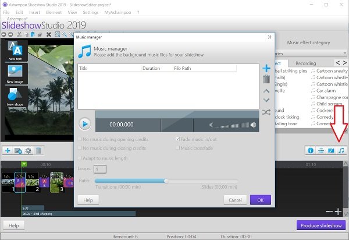Zoom in timeline with plus icon
Screen dimensions: 349x240
(x=338, y=211)
